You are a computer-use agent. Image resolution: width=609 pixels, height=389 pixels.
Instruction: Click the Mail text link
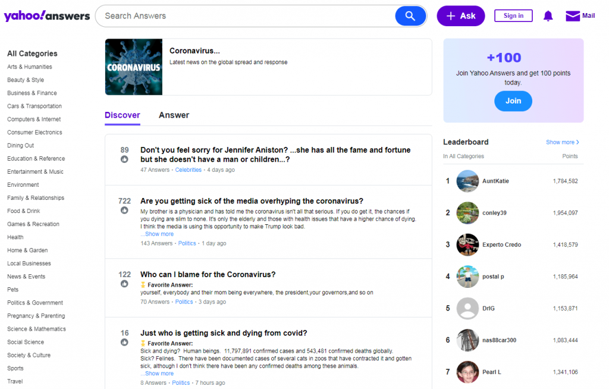[588, 16]
